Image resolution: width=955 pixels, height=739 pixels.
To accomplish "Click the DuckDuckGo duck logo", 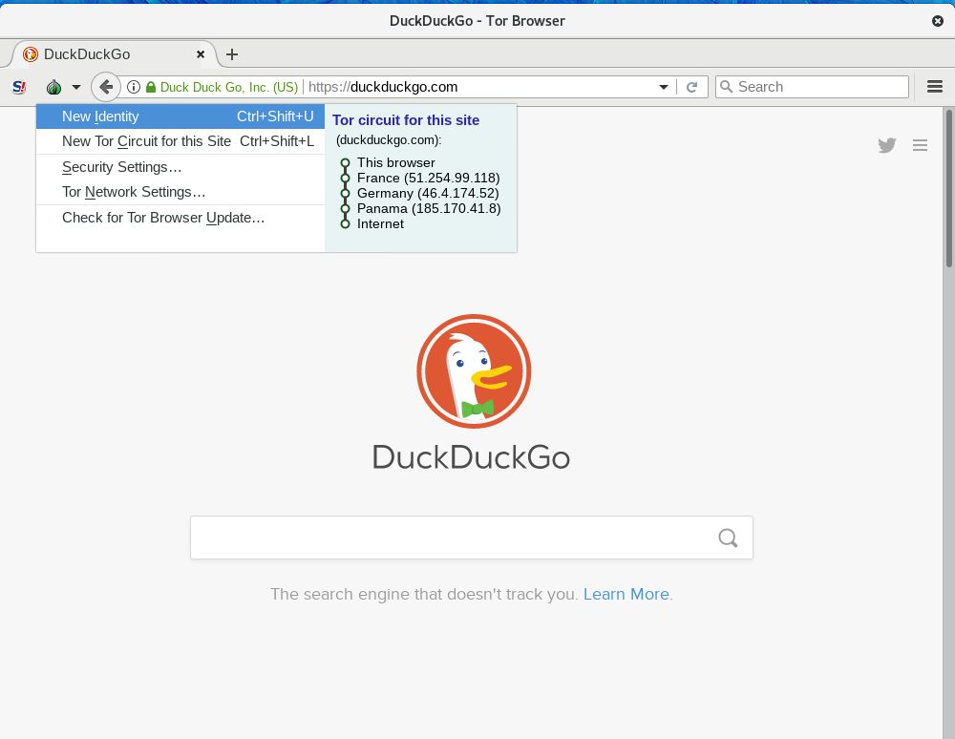I will (474, 371).
